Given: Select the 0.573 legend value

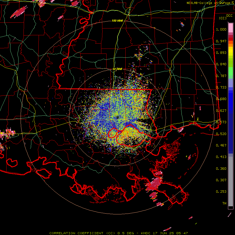Looking at the screenshot, I should [221, 122].
